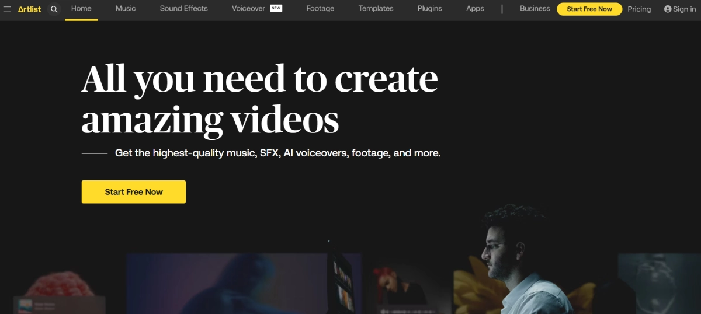The image size is (701, 314).
Task: Open the Templates page
Action: pos(376,9)
